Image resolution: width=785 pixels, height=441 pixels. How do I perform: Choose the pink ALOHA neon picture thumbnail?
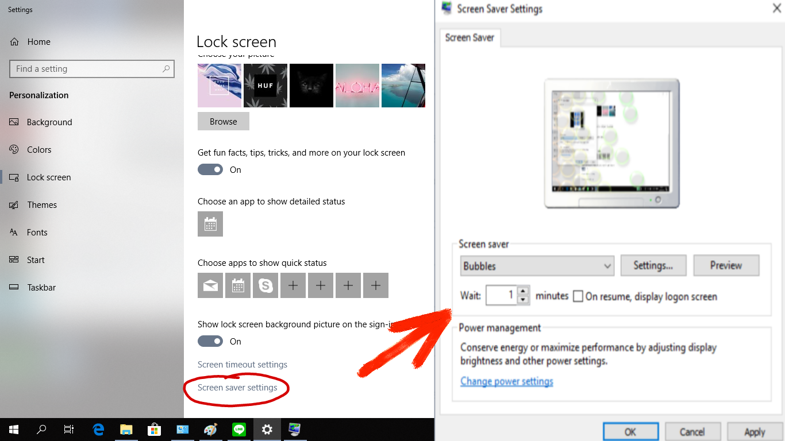[x=357, y=86]
